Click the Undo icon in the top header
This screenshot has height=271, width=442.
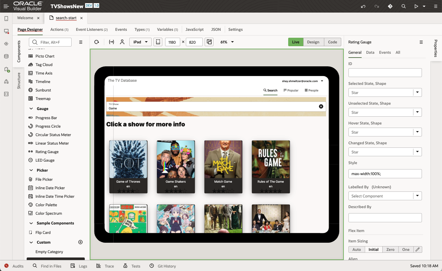coord(363,6)
